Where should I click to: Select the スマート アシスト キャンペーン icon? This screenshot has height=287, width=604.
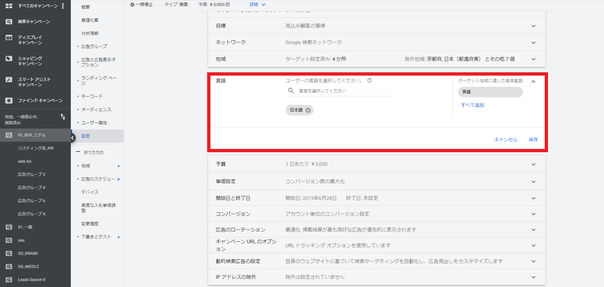[9, 80]
